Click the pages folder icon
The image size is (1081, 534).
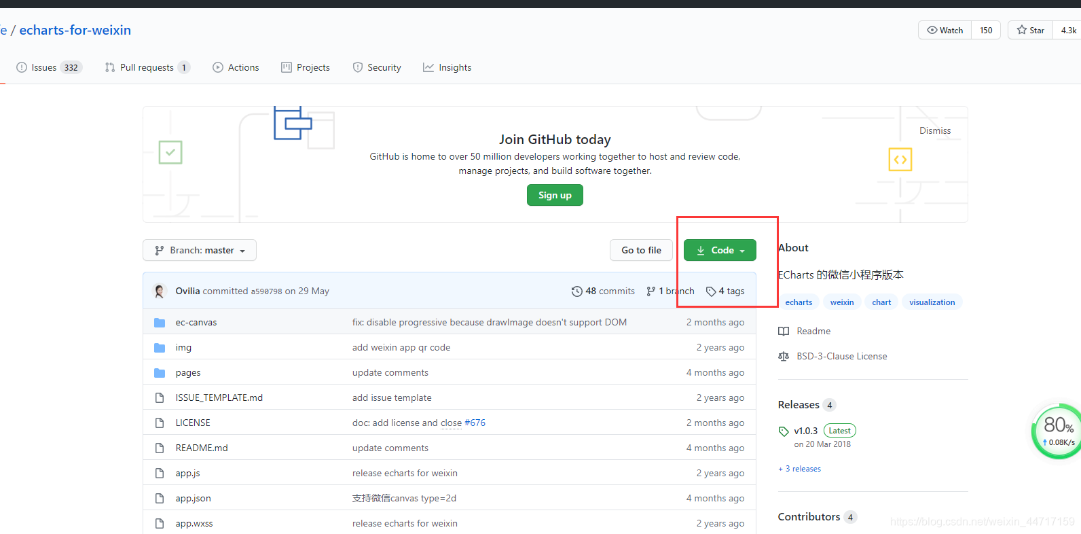pos(160,372)
